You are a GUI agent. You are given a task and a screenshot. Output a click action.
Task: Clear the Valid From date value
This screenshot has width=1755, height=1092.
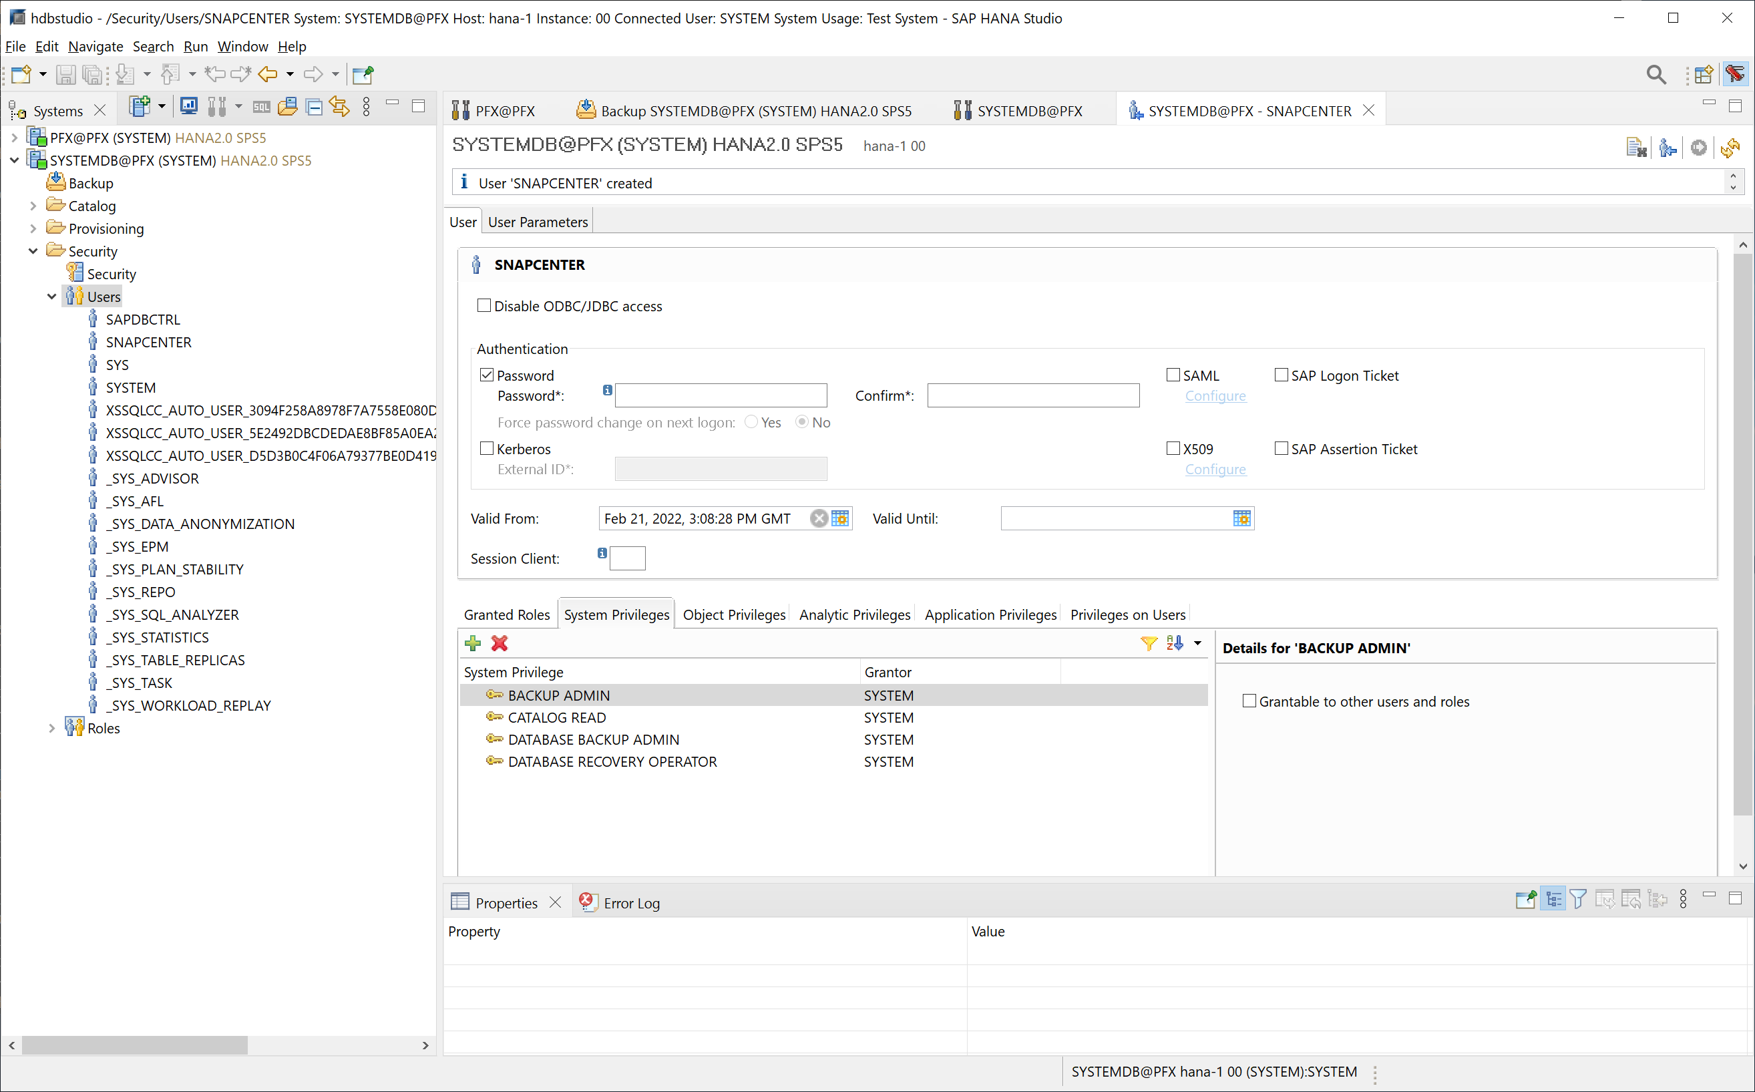(x=818, y=518)
